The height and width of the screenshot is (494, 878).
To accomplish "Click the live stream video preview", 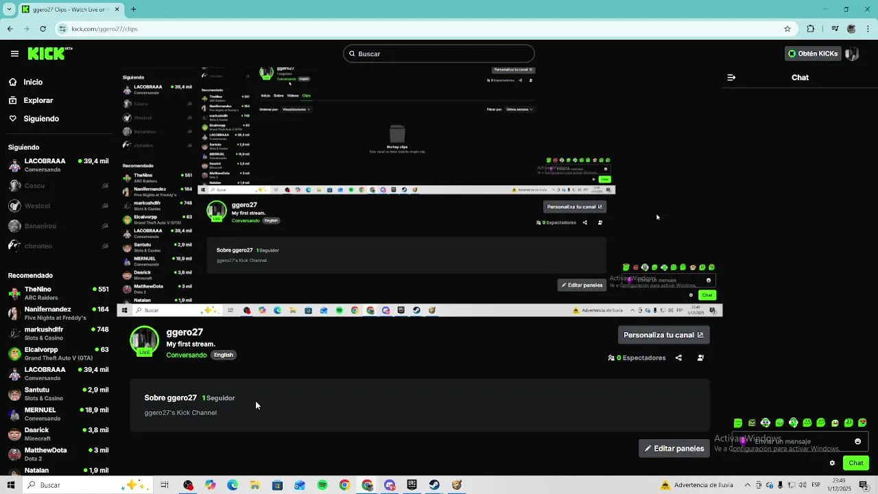I will point(420,192).
